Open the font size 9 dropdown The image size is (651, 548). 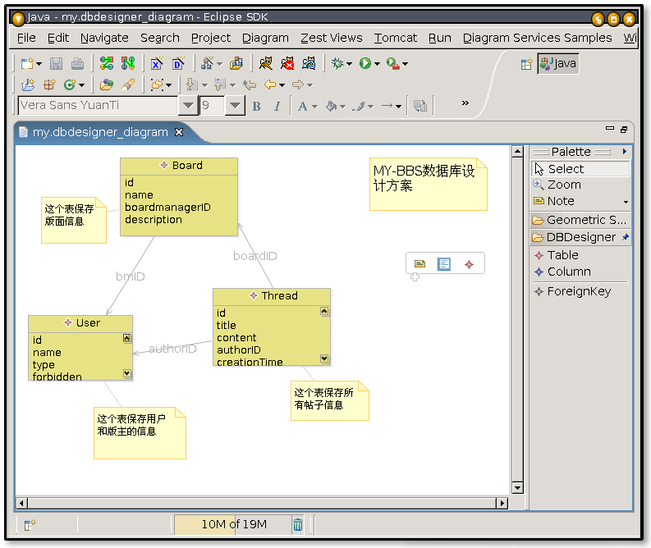[x=235, y=105]
